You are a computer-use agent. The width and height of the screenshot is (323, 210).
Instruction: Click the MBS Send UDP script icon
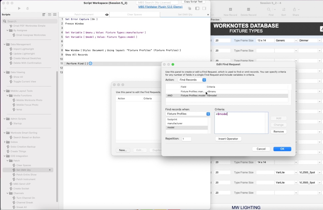coord(11,184)
